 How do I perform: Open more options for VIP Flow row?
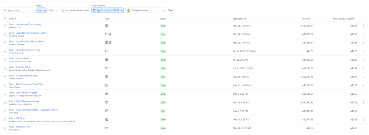[364, 120]
